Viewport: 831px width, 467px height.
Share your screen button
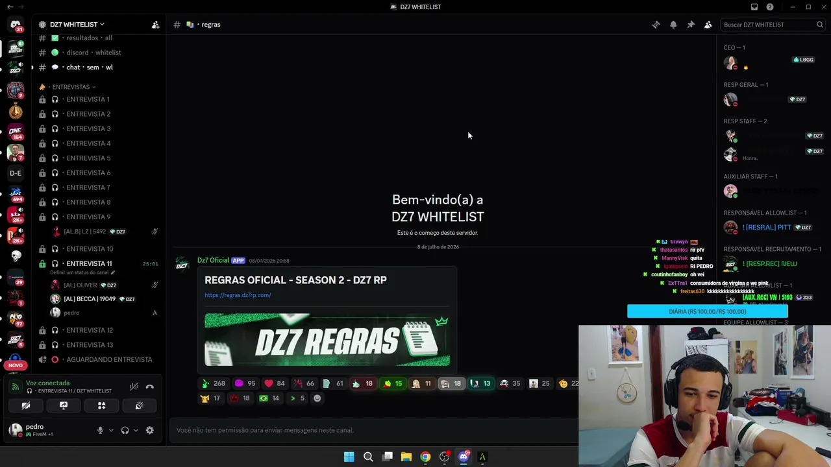(x=64, y=405)
